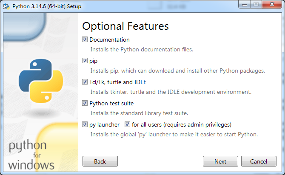This screenshot has height=175, width=285.
Task: Click the Python installer title bar icon
Action: [x=6, y=6]
